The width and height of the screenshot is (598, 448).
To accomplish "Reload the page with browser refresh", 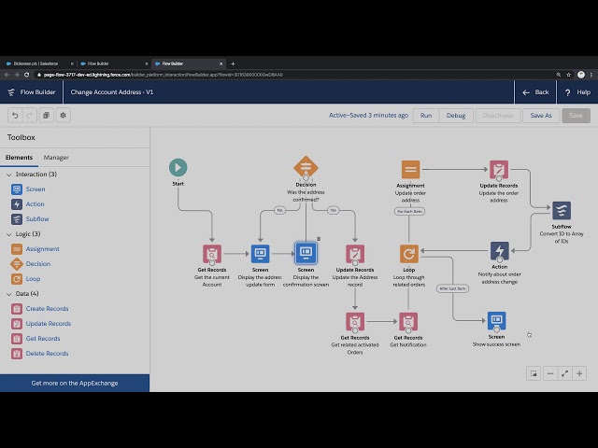I will coord(27,75).
